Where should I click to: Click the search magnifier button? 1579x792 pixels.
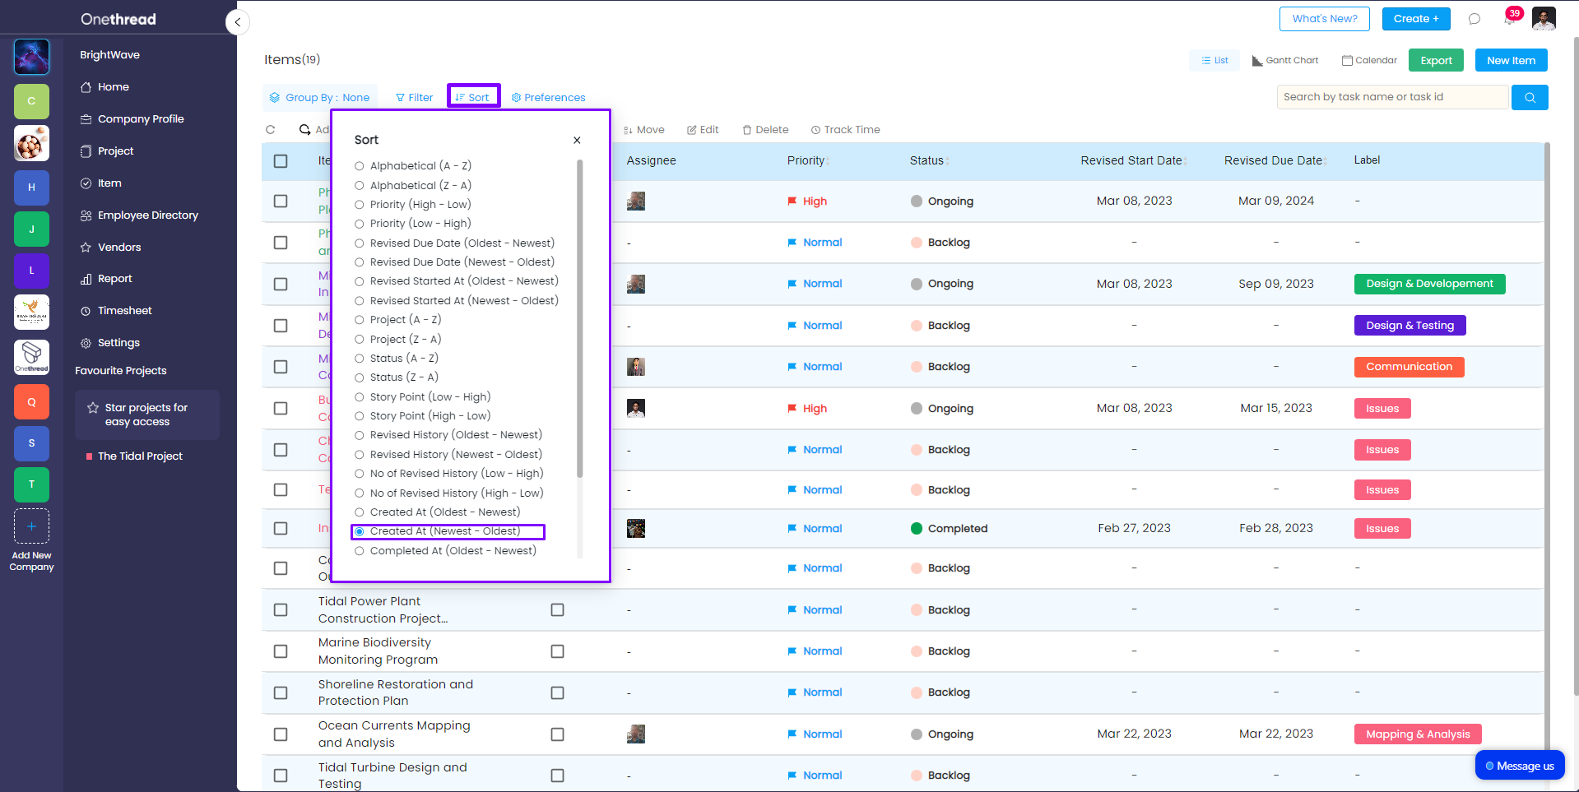click(1530, 97)
